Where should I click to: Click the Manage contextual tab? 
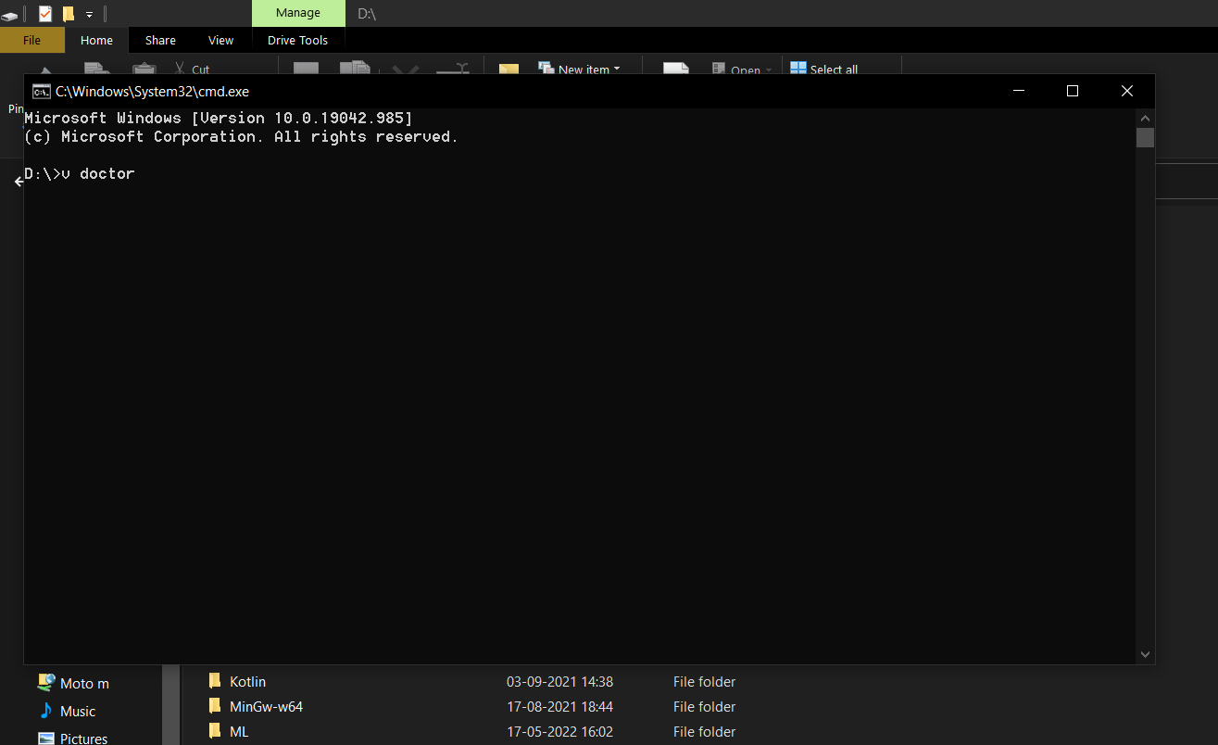[x=298, y=13]
